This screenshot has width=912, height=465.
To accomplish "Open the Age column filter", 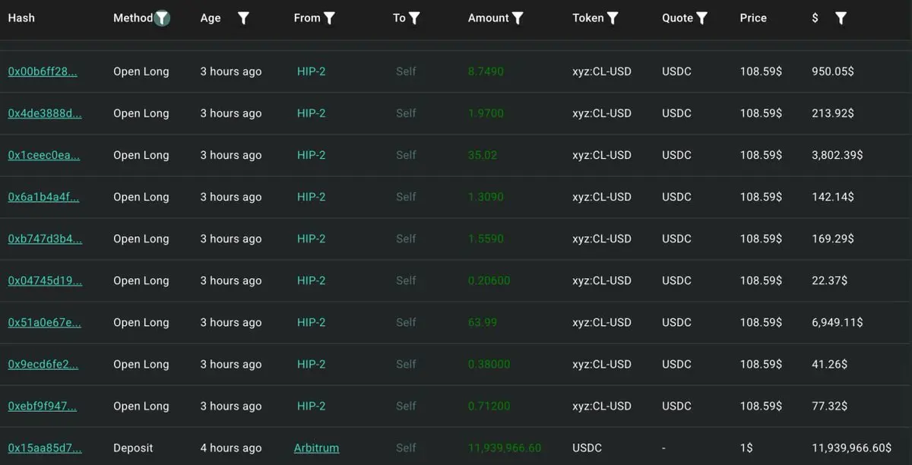I will coord(243,18).
